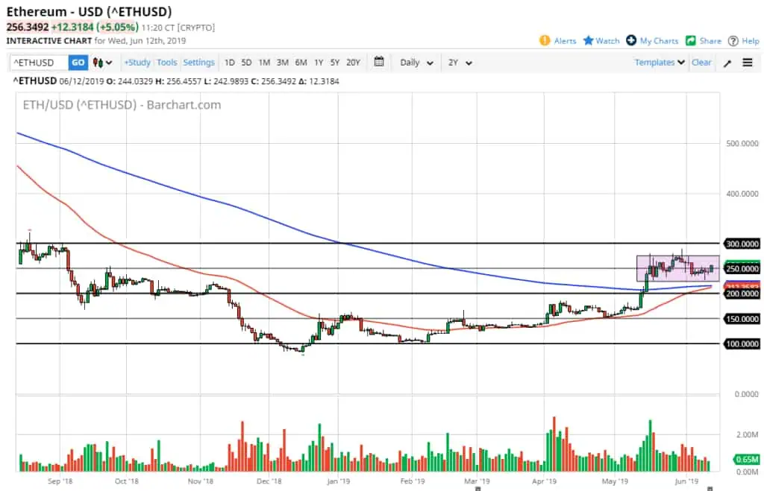Click the My Charts plus icon
764x491 pixels.
[631, 40]
